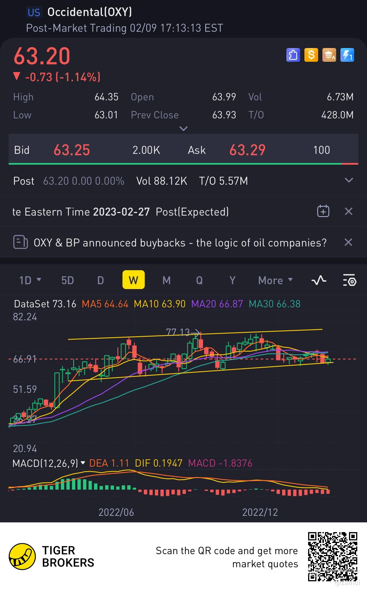The height and width of the screenshot is (591, 367).
Task: Close the OXY & BP buybacks news banner
Action: [348, 242]
